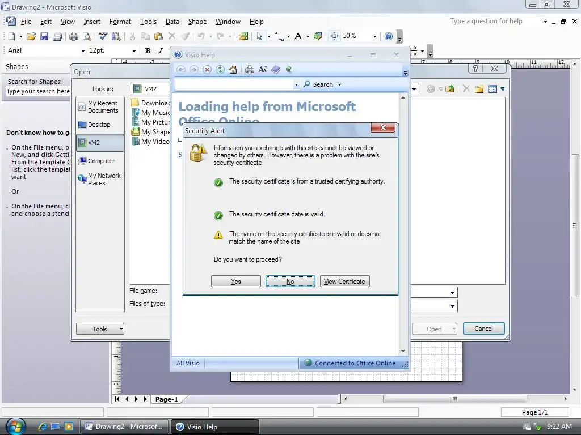Click Help question mark button in Open dialog titlebar
The height and width of the screenshot is (435, 581).
(475, 69)
